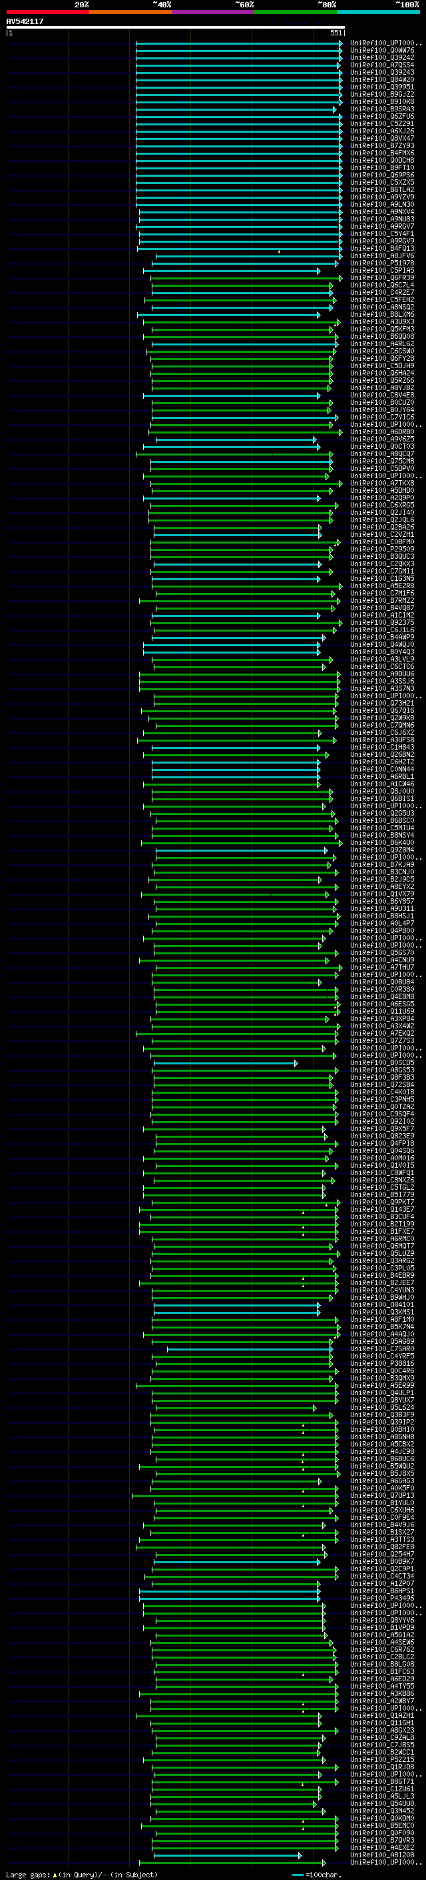The image size is (426, 1880).
Task: Select the UniRef100_A9NXV4 label
Action: [382, 211]
